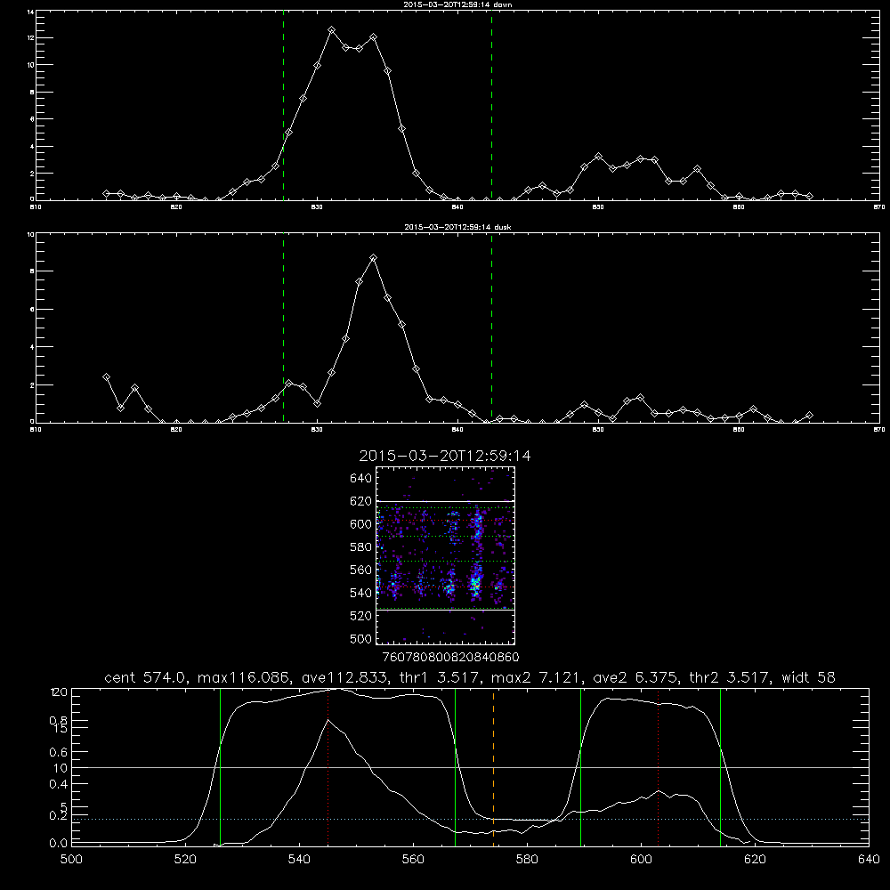Screen dimensions: 890x890
Task: Click the green vertical line near 614 in bottom plot
Action: (x=720, y=767)
